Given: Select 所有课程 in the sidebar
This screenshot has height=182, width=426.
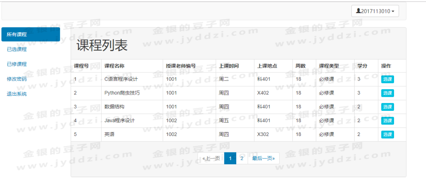Looking at the screenshot, I should [x=31, y=35].
